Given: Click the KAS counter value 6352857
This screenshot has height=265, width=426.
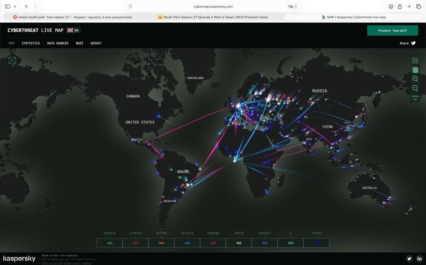Looking at the screenshot, I should [265, 233].
